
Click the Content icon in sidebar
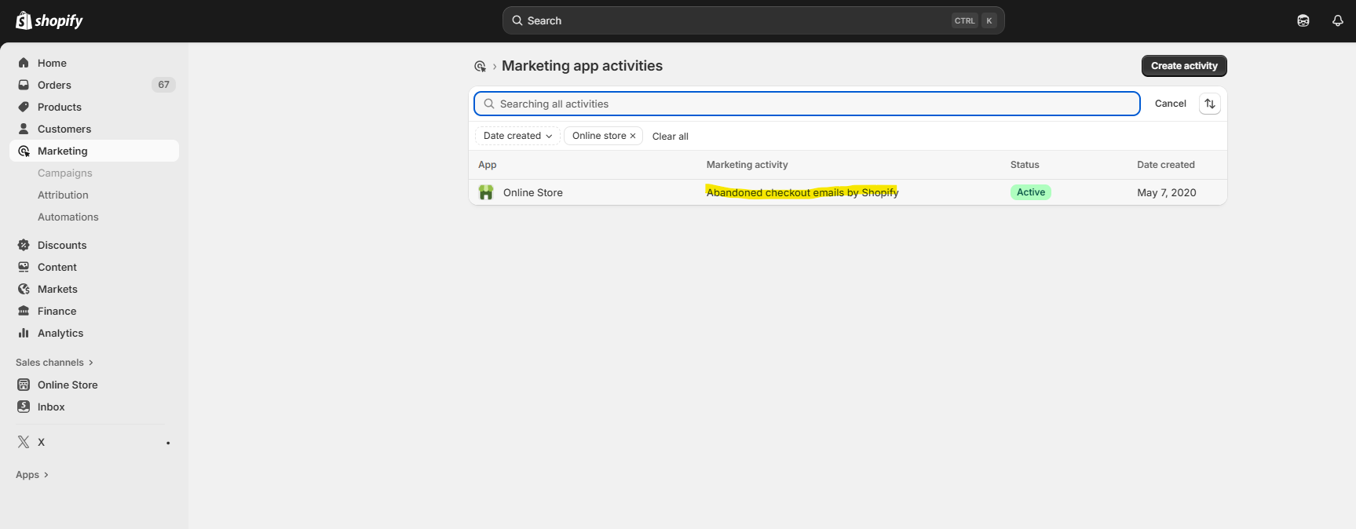tap(24, 267)
